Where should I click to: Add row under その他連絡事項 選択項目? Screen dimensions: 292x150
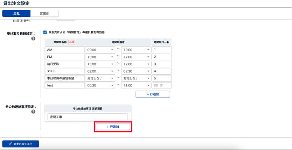pos(113,127)
